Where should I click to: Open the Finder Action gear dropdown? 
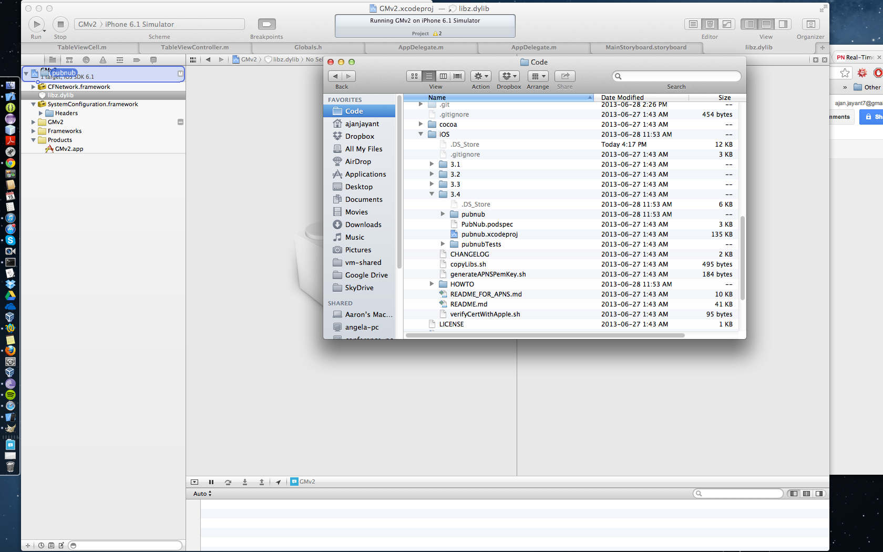[480, 76]
